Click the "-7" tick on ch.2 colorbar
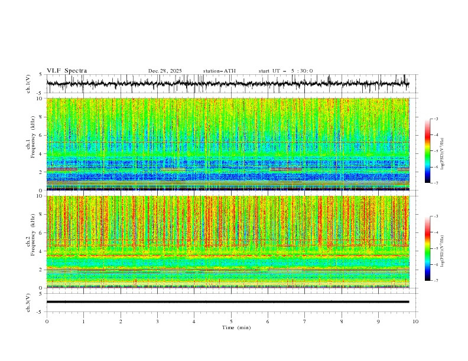Screen dimensions: 468x361 coord(436,281)
